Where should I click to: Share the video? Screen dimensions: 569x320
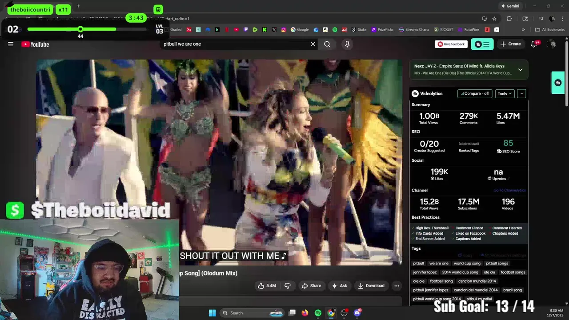pyautogui.click(x=311, y=286)
